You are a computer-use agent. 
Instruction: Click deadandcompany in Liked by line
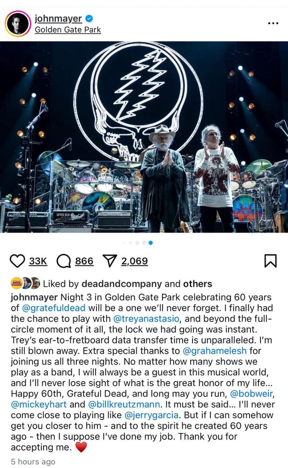(x=122, y=284)
